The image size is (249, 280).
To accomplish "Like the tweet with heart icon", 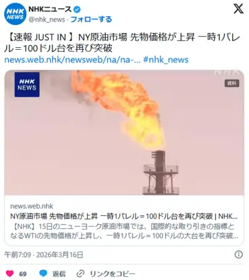I will 10,274.
